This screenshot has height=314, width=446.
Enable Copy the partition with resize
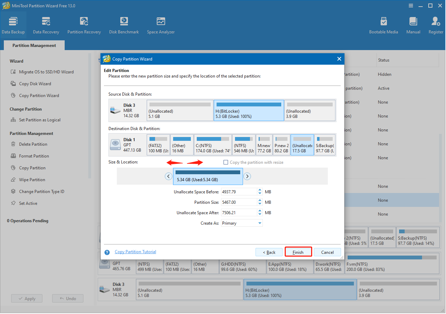pos(226,162)
